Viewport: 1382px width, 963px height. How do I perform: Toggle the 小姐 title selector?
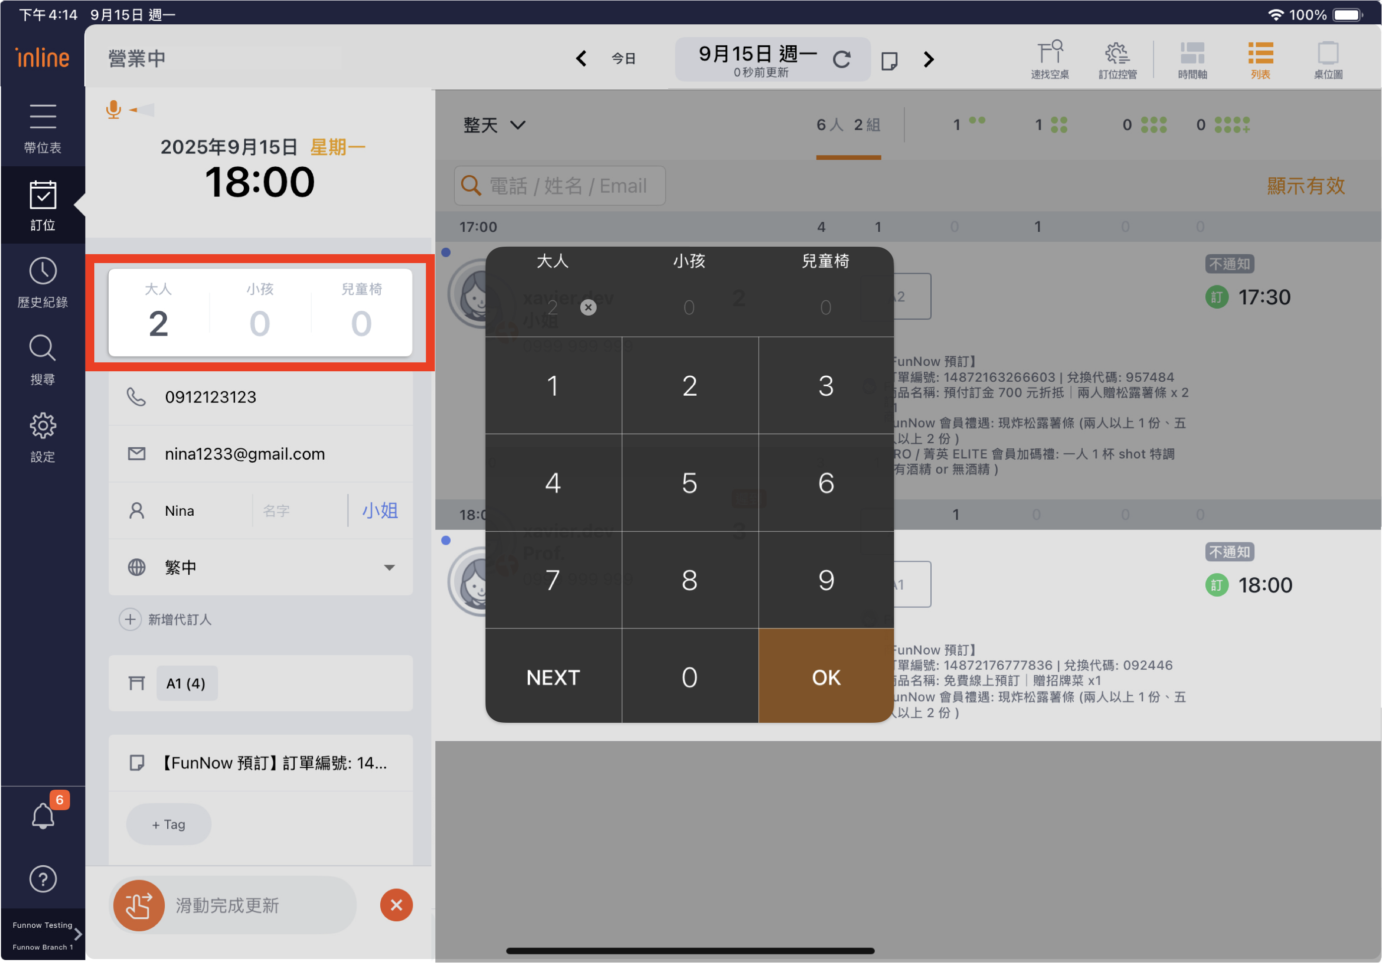(380, 510)
